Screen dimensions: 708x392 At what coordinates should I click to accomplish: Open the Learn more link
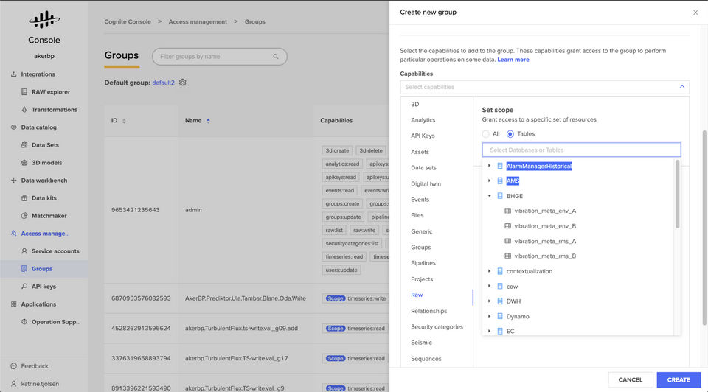pos(513,60)
